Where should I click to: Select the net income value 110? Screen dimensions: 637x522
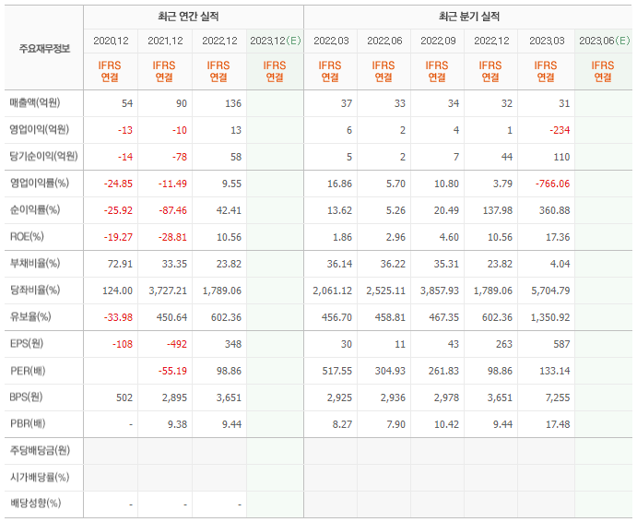click(x=561, y=158)
